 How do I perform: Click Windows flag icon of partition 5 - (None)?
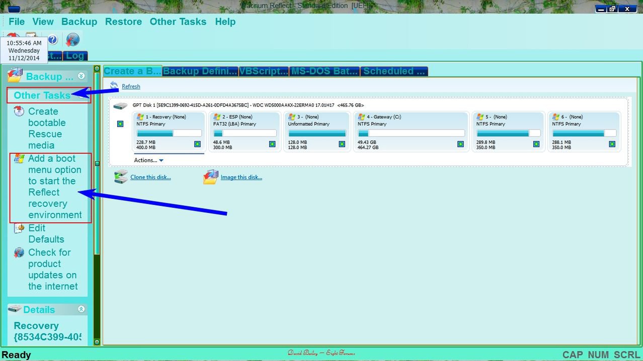pyautogui.click(x=480, y=116)
